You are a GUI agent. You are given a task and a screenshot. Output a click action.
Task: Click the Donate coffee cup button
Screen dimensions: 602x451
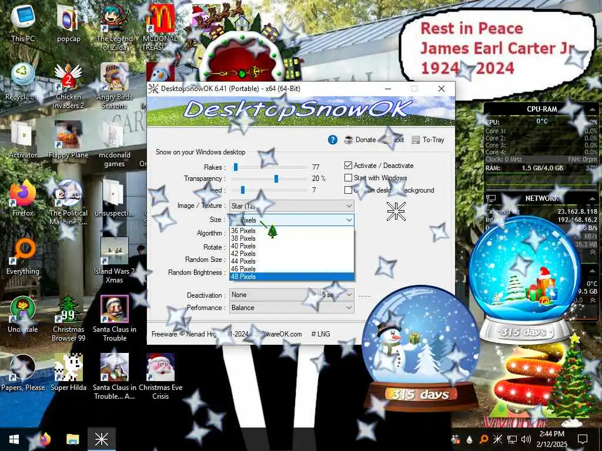(x=360, y=140)
